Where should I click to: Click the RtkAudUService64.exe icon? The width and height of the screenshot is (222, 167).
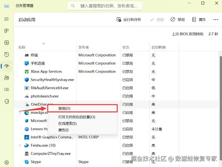[x=27, y=88]
